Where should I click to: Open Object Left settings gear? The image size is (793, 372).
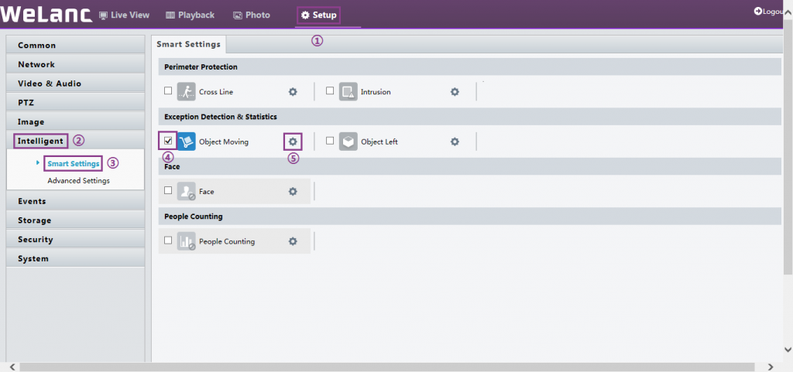point(455,142)
